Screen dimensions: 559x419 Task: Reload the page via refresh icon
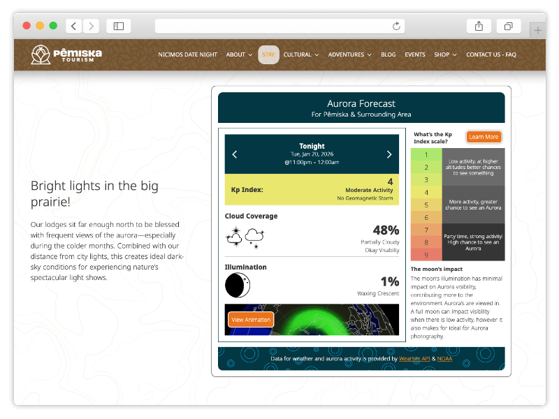coord(396,26)
